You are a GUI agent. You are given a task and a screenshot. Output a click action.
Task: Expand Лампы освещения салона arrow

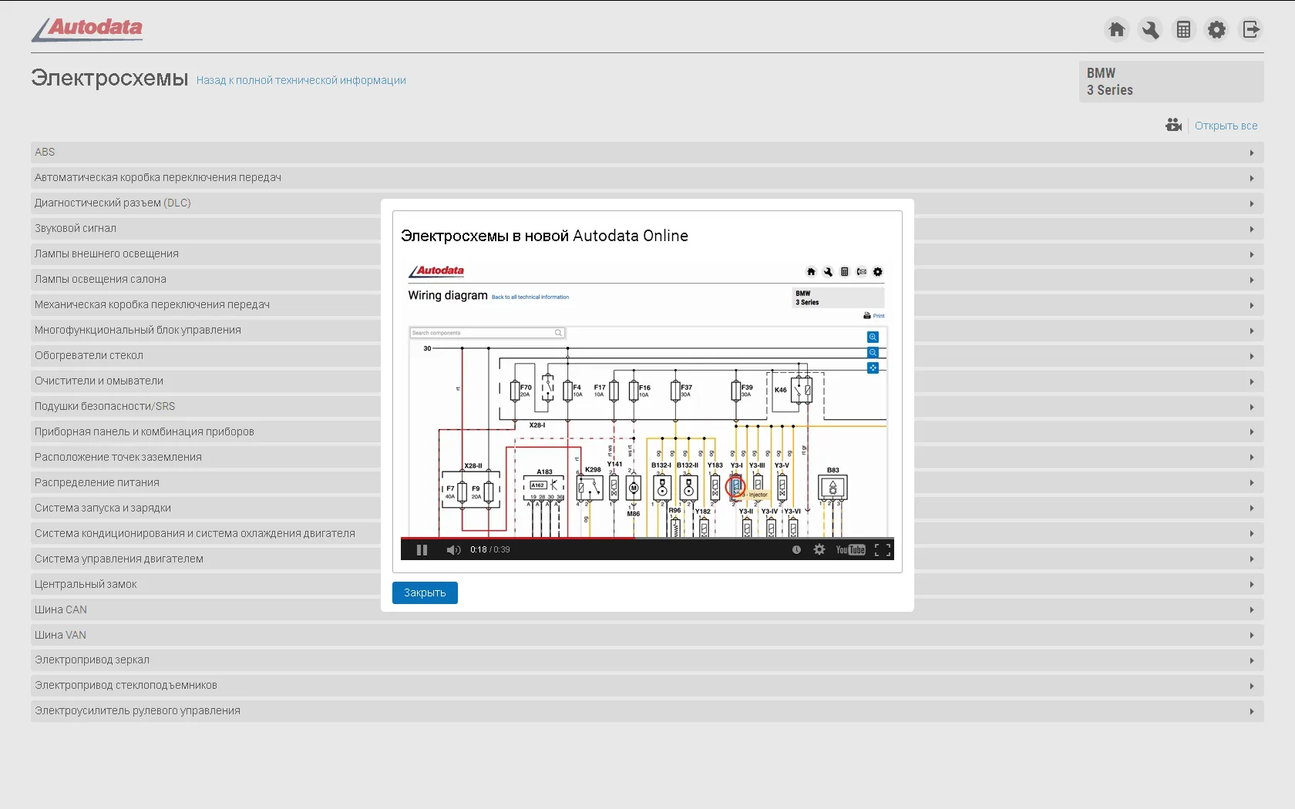tap(1252, 280)
